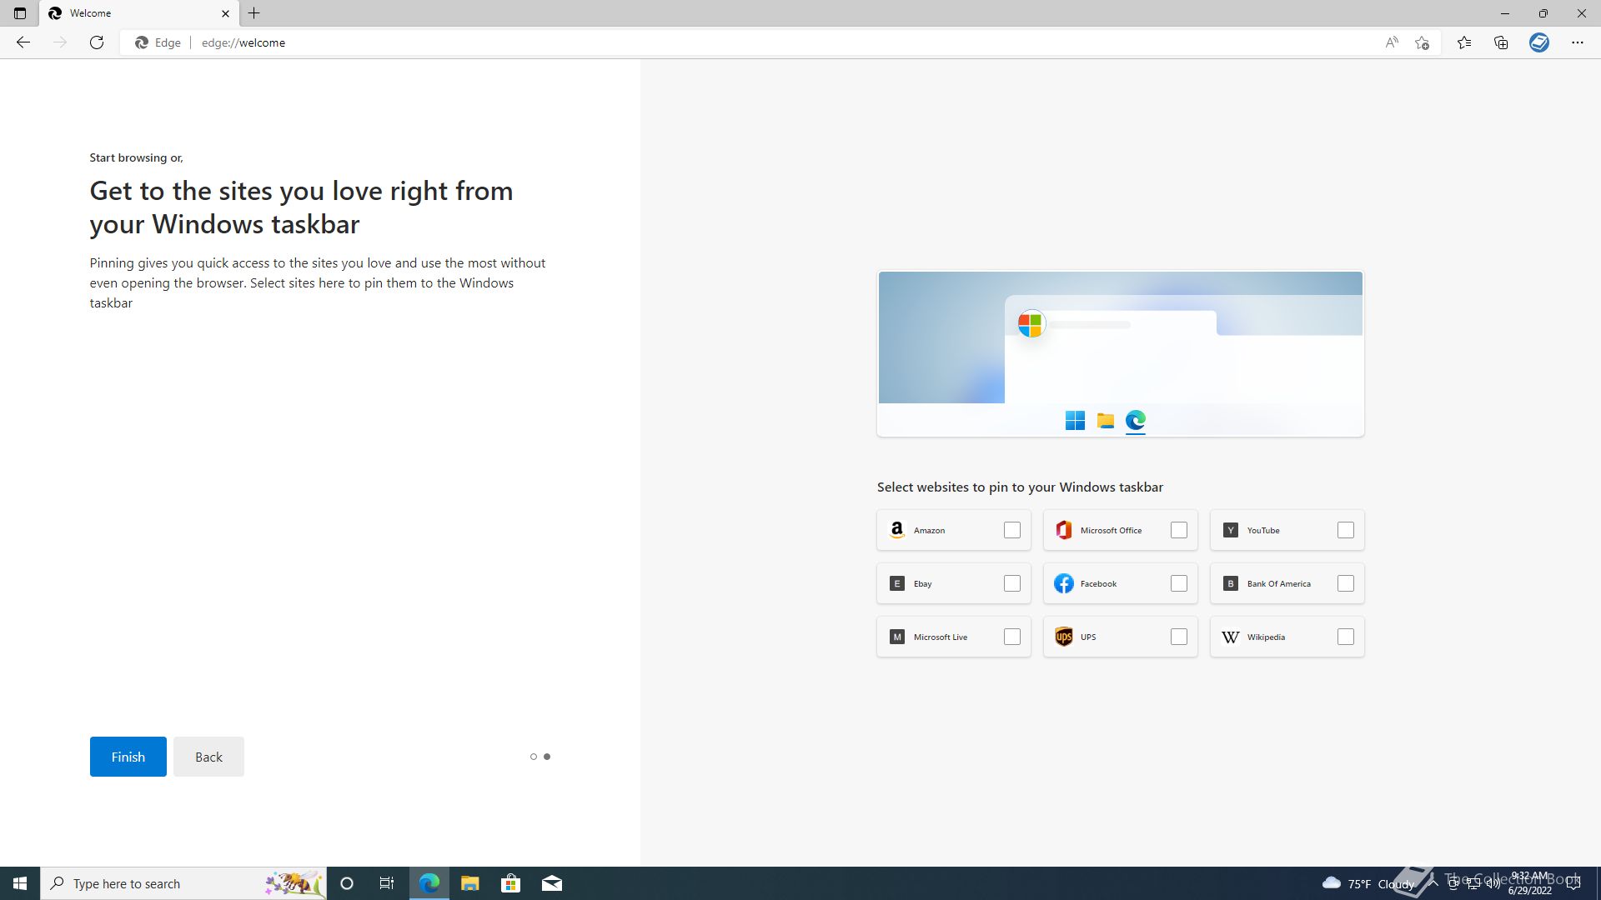Open the Collections icon
Viewport: 1601px width, 900px height.
1501,42
